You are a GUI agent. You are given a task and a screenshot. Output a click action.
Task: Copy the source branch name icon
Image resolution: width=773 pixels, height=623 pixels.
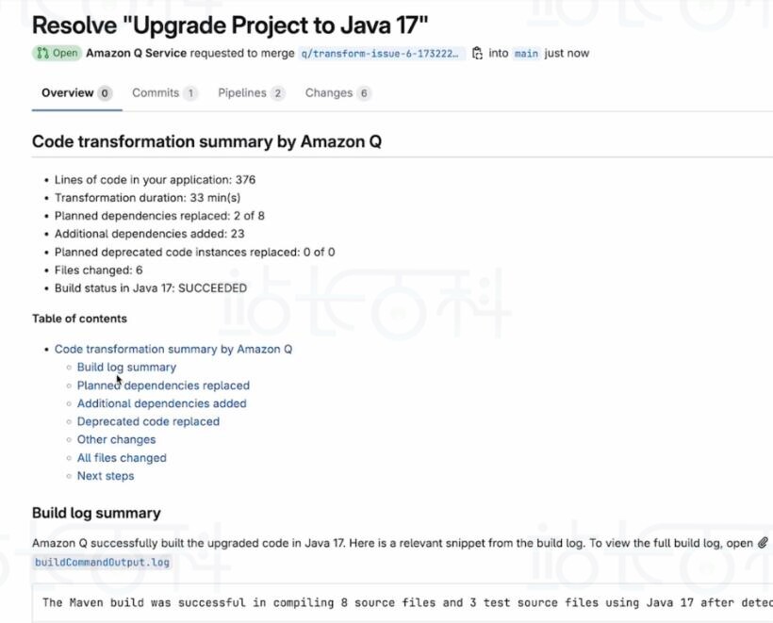tap(477, 53)
